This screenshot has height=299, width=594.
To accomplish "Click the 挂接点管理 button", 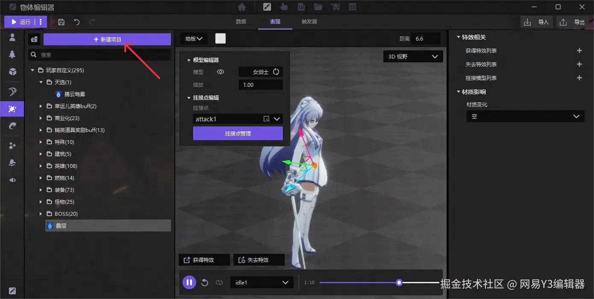I will click(x=238, y=133).
